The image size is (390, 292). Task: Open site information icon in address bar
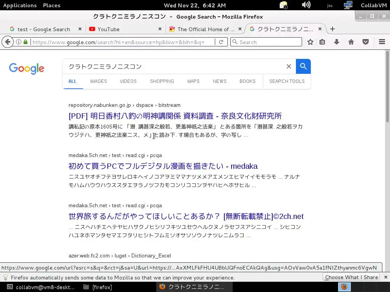click(x=19, y=42)
